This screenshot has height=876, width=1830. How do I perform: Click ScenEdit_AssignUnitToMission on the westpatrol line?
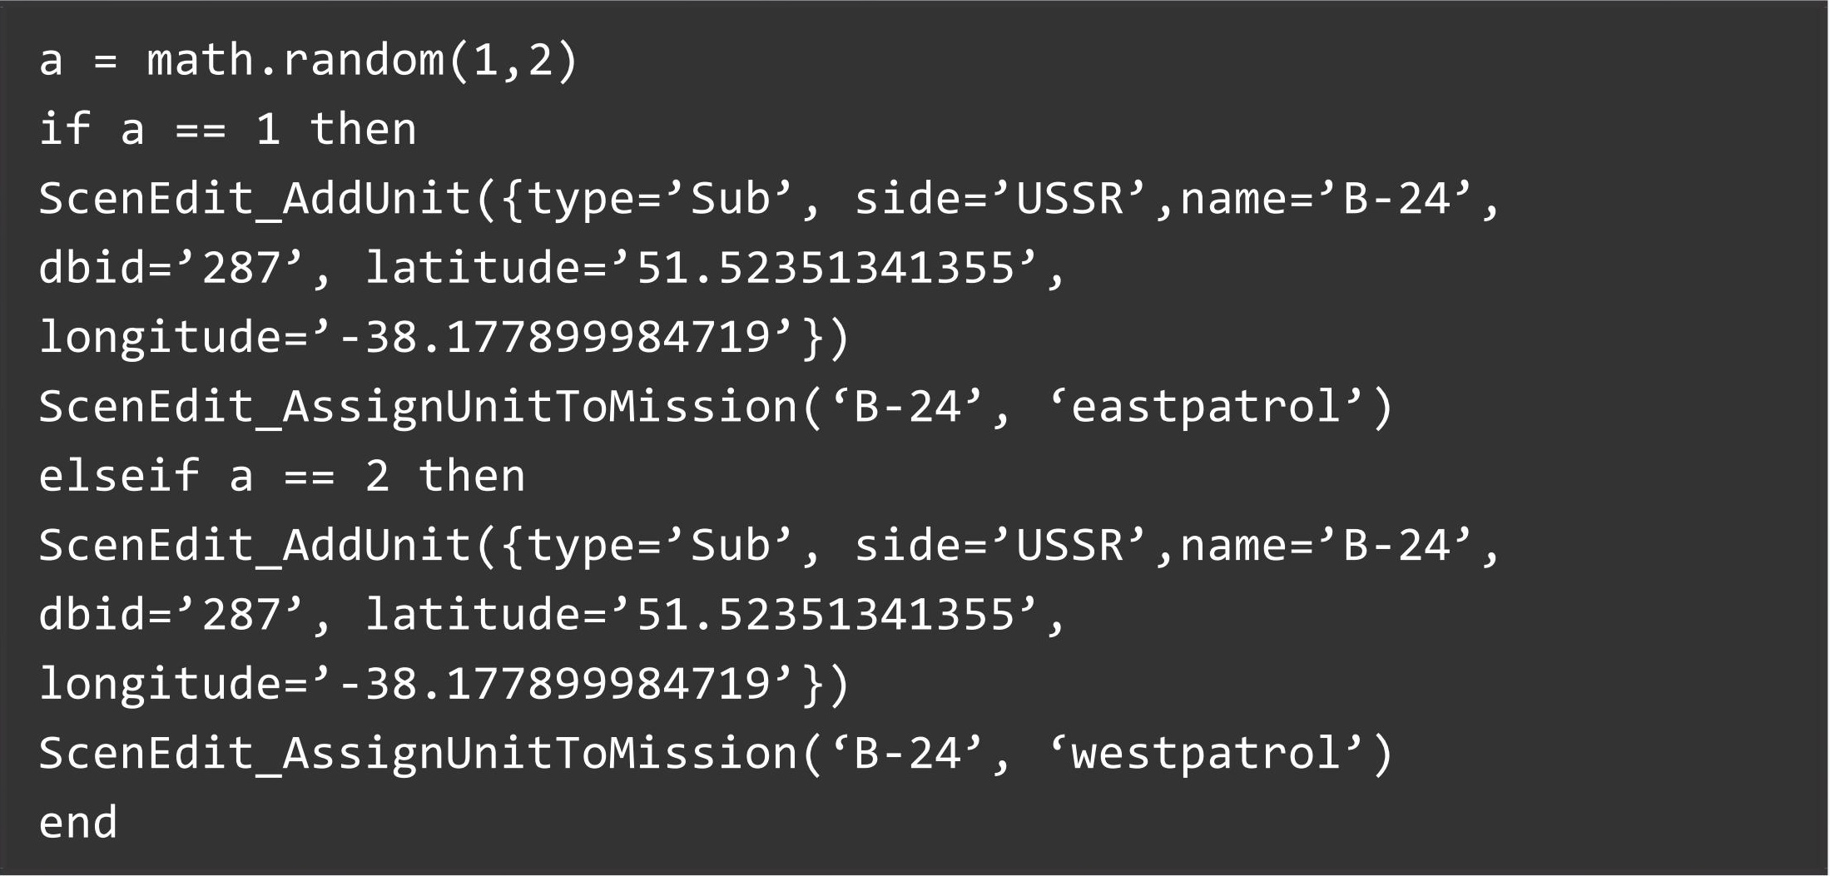(419, 755)
